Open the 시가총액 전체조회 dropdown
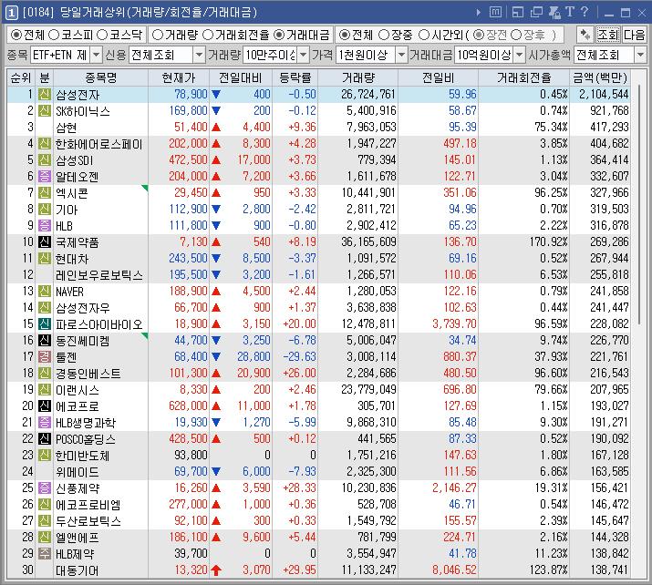 (x=640, y=55)
